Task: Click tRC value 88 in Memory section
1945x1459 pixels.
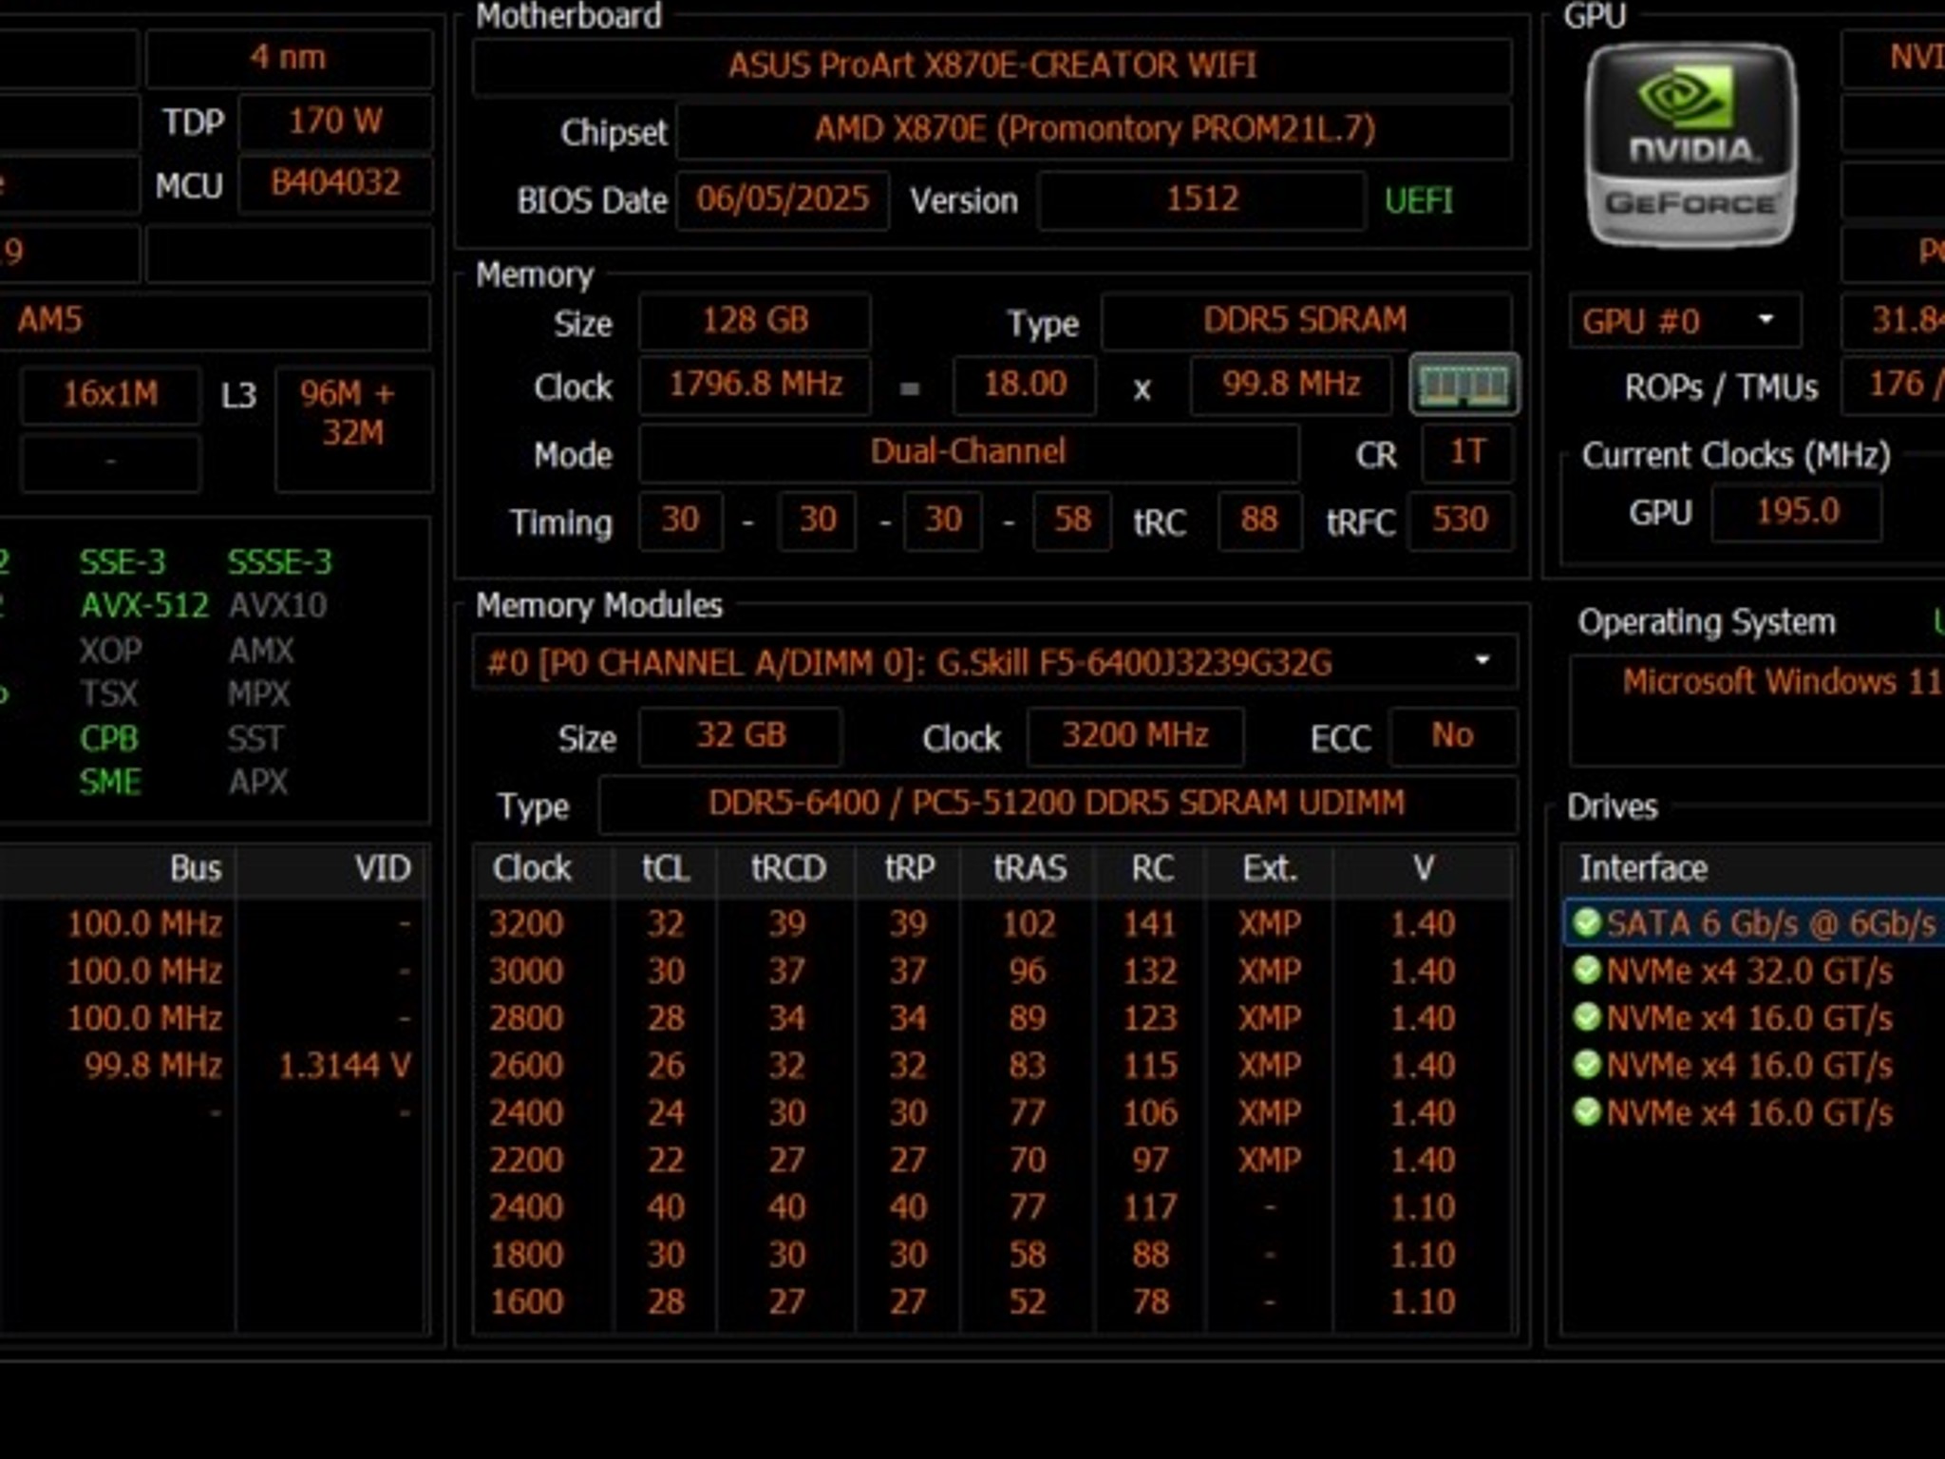Action: [x=1259, y=521]
